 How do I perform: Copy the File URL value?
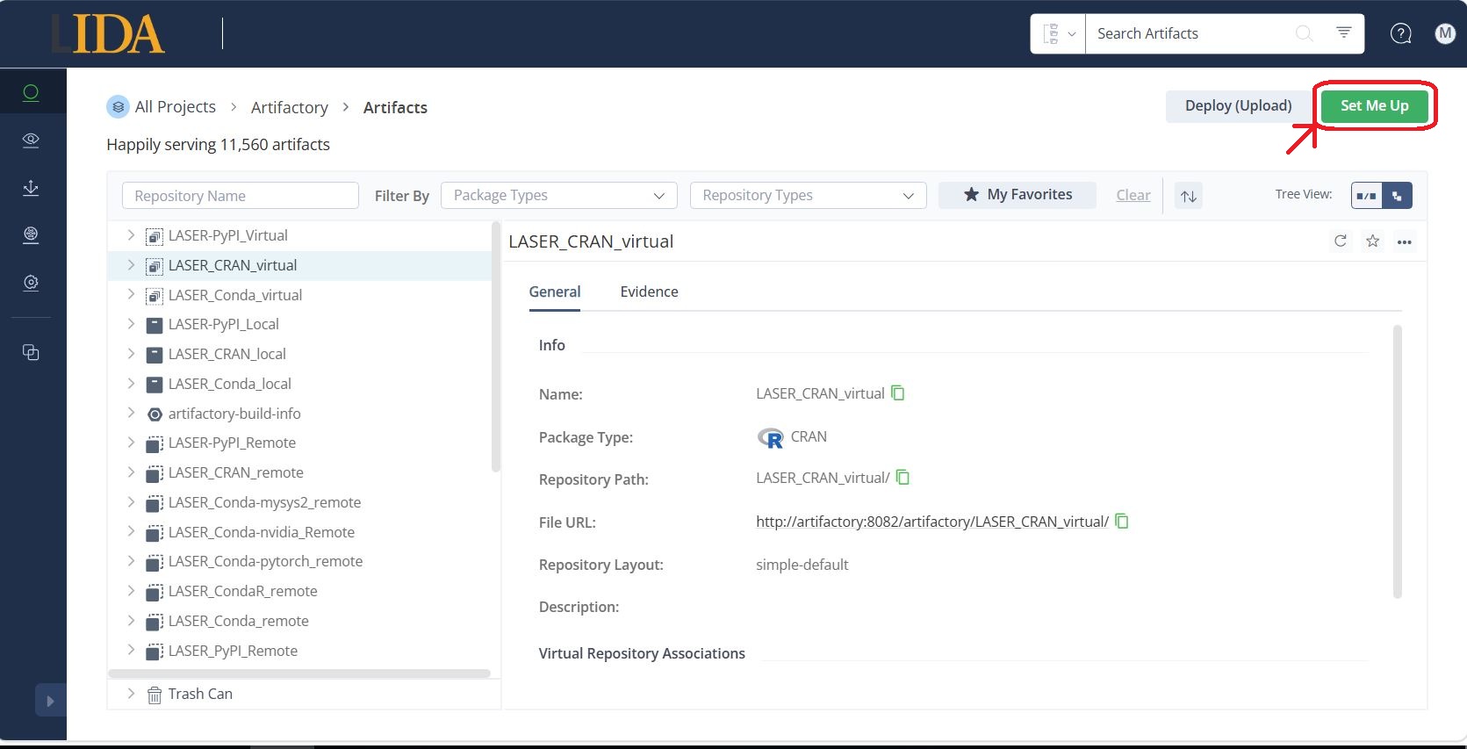(1122, 521)
